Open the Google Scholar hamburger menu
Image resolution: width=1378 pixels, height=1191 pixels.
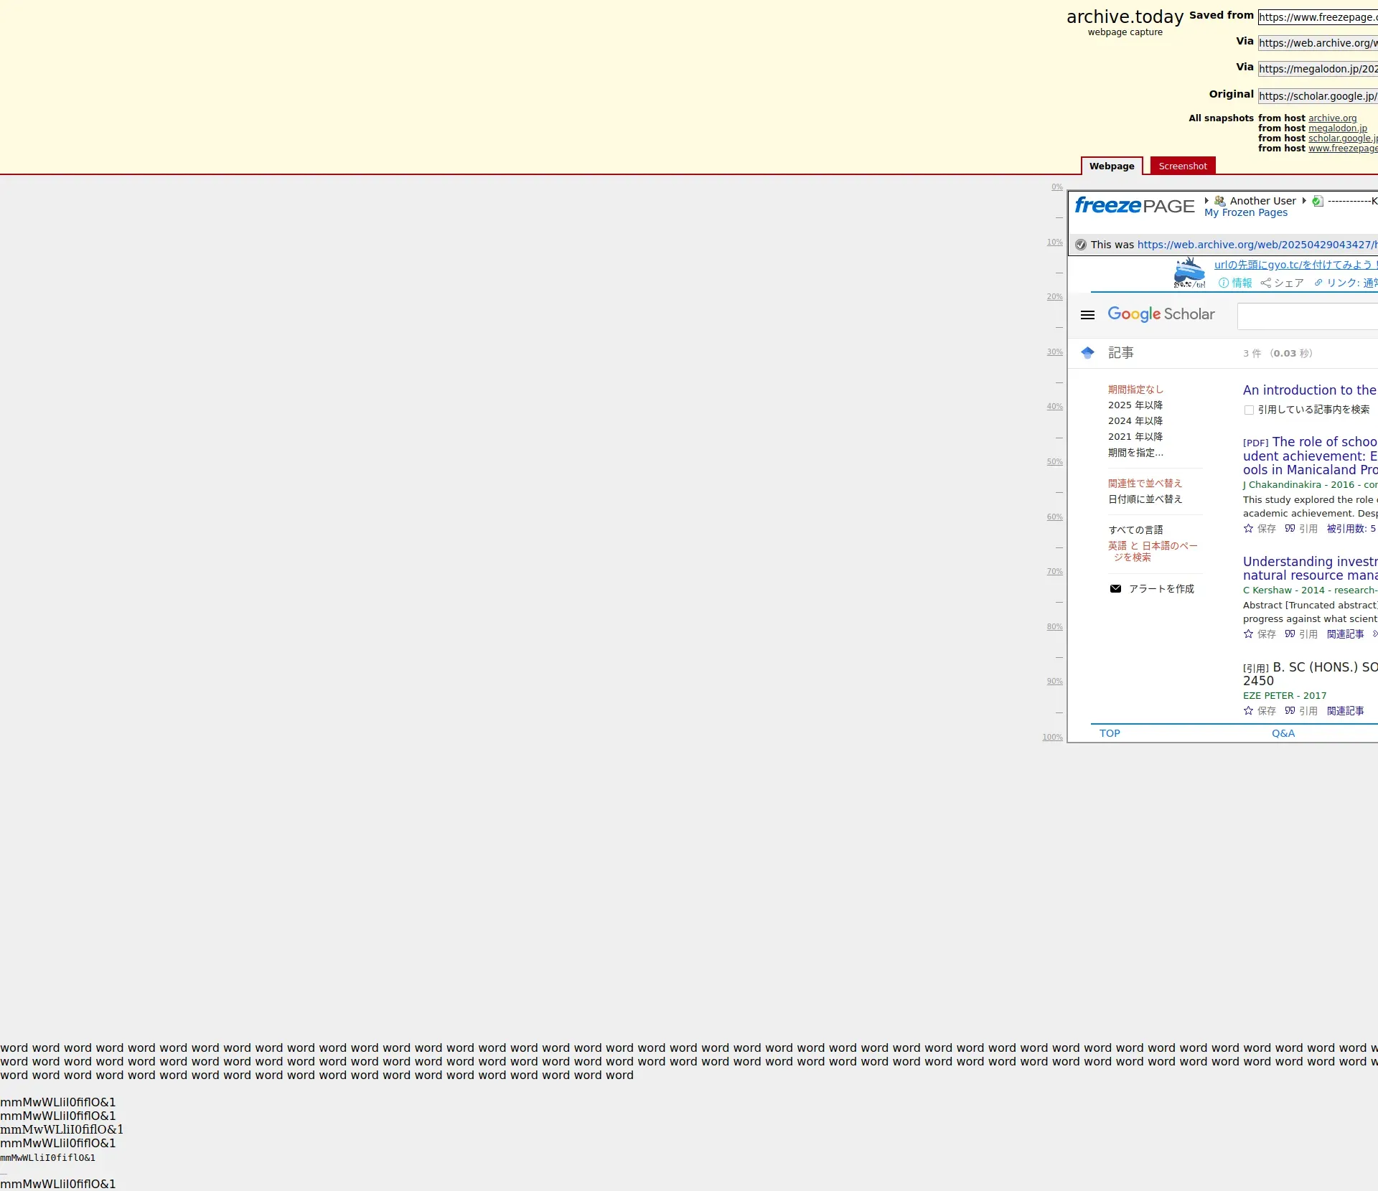pyautogui.click(x=1087, y=315)
